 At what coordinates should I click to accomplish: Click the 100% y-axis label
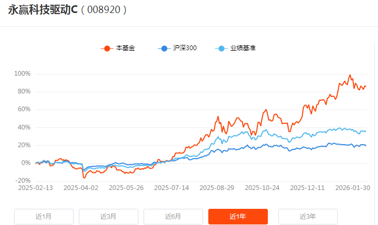23,74
